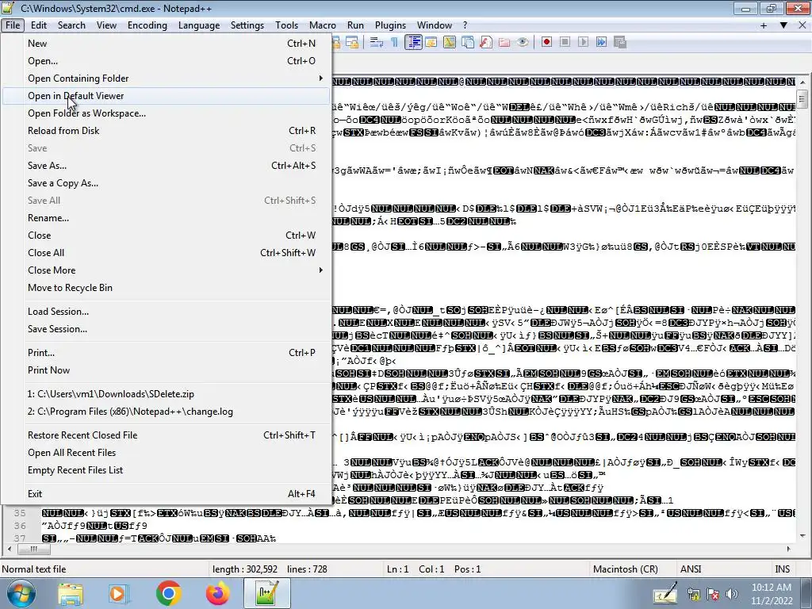Click Save Current Recorded Macro icon
This screenshot has height=609, width=812.
(x=620, y=42)
